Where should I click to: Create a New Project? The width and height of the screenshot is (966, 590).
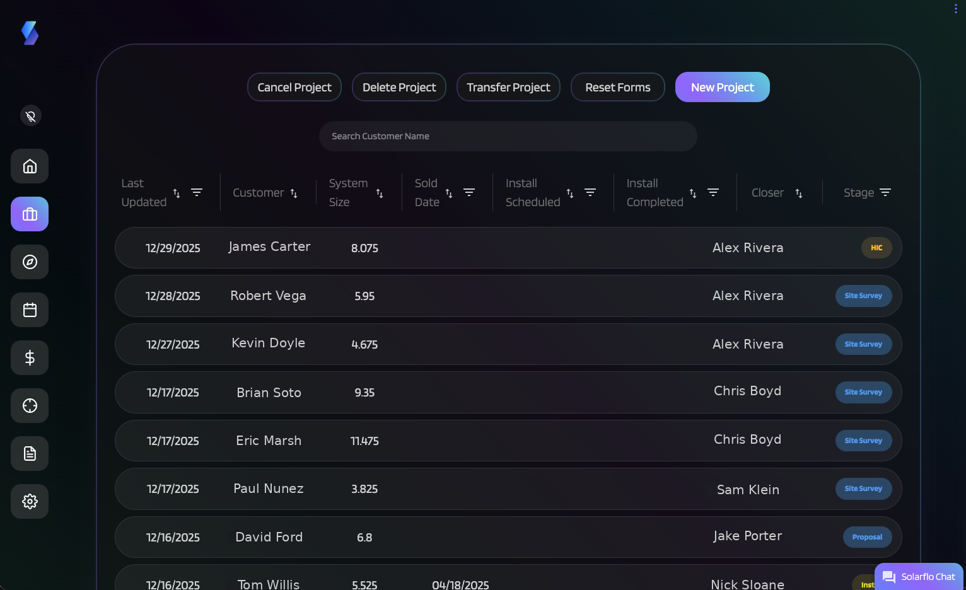click(x=723, y=87)
